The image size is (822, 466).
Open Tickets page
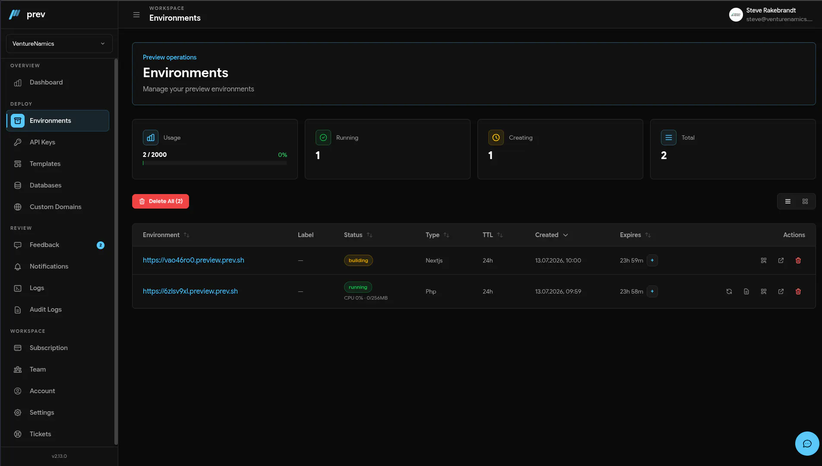coord(58,434)
